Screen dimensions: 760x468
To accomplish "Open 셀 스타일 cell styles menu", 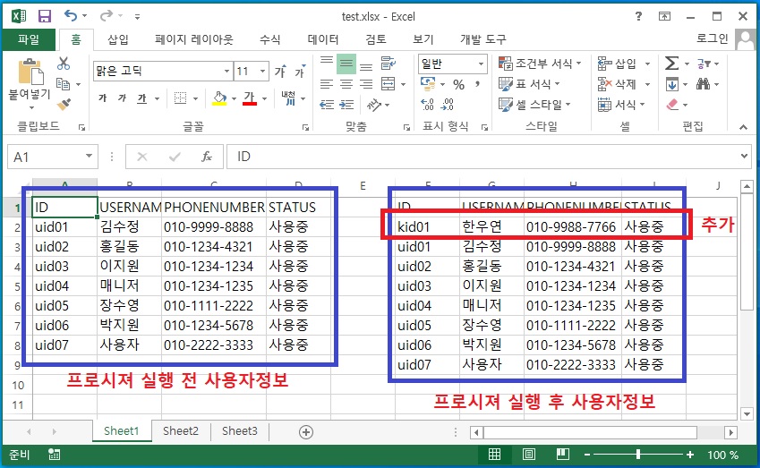I will (x=535, y=105).
